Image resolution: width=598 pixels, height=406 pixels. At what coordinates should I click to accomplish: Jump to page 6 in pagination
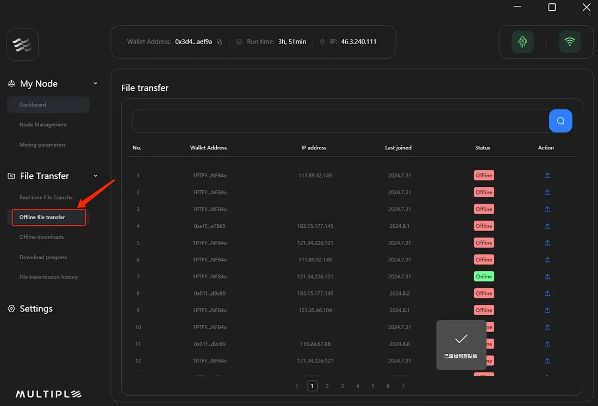coord(388,386)
